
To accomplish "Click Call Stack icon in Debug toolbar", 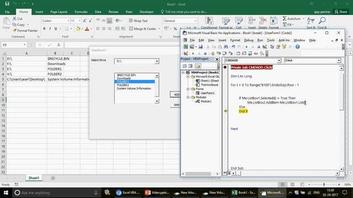I will (x=262, y=53).
